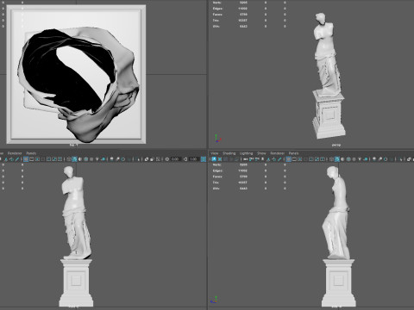Click Ambient Occlusion icon in side view panel

pyautogui.click(x=374, y=159)
